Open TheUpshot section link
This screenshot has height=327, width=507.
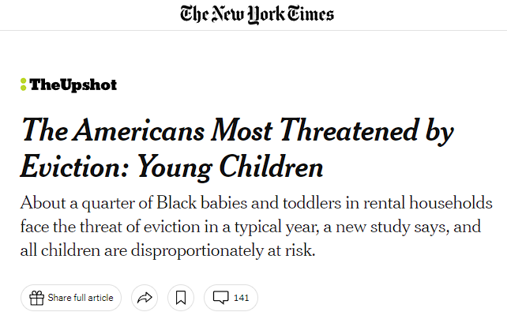(x=69, y=85)
